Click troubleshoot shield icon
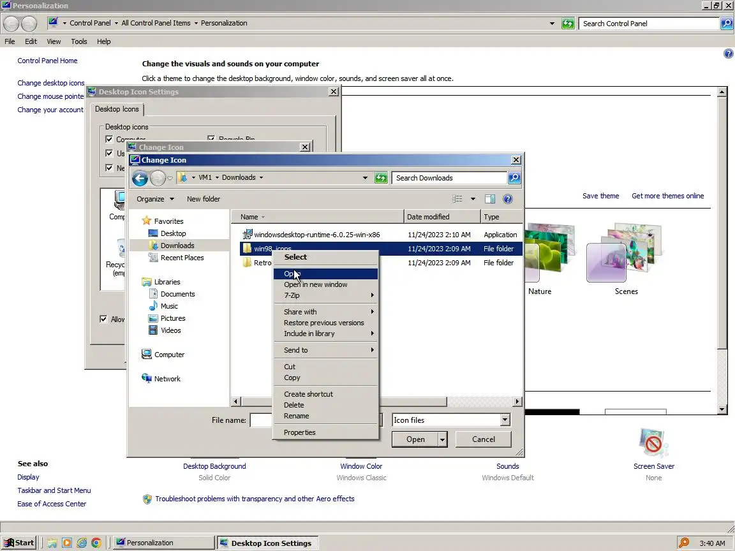Screen dimensions: 735x551 click(147, 499)
